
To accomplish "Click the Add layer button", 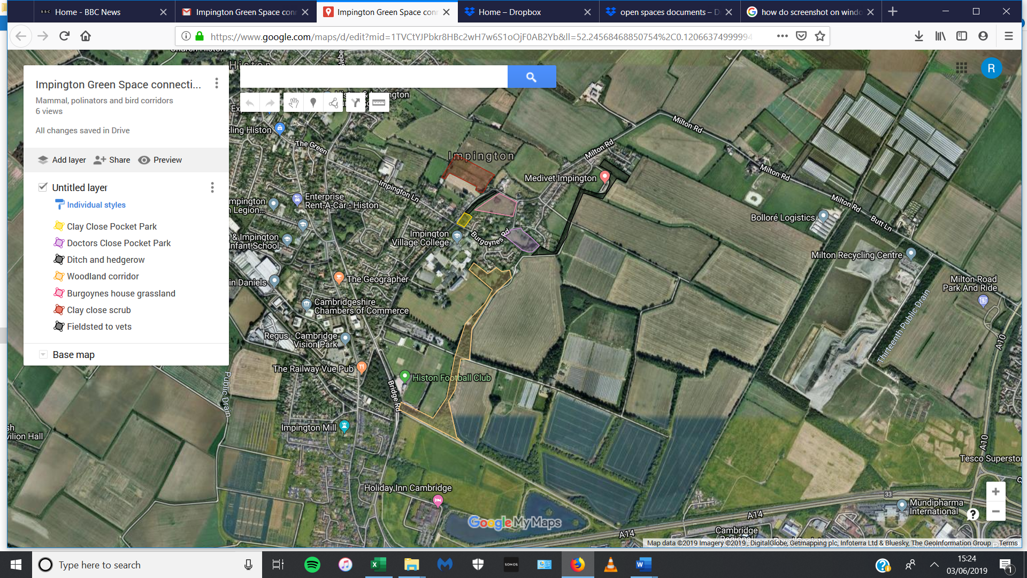I will 62,160.
